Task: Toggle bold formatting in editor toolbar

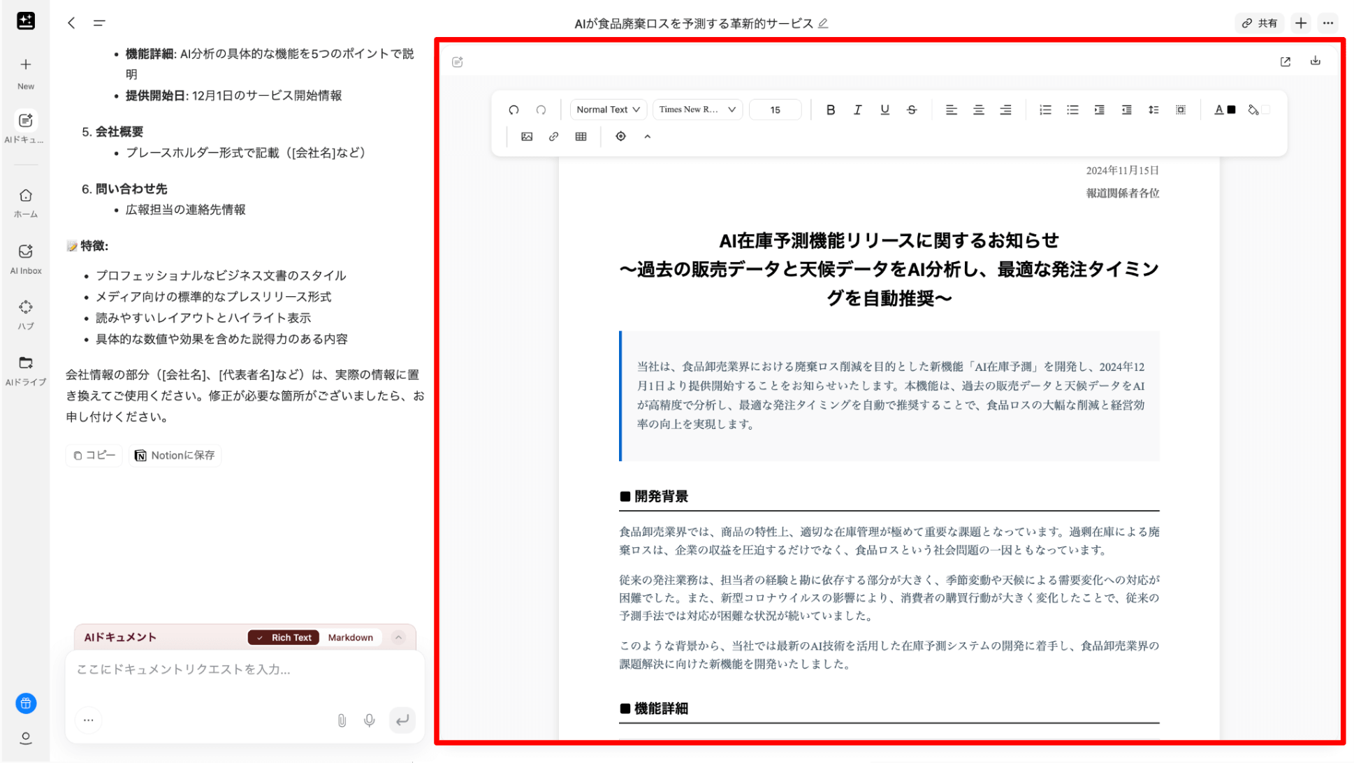Action: tap(830, 110)
